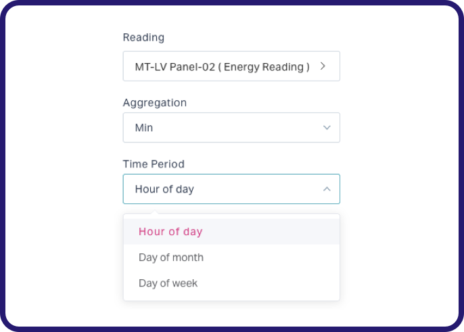Click the Reading field label
Viewport: 464px width, 332px height.
click(x=143, y=38)
